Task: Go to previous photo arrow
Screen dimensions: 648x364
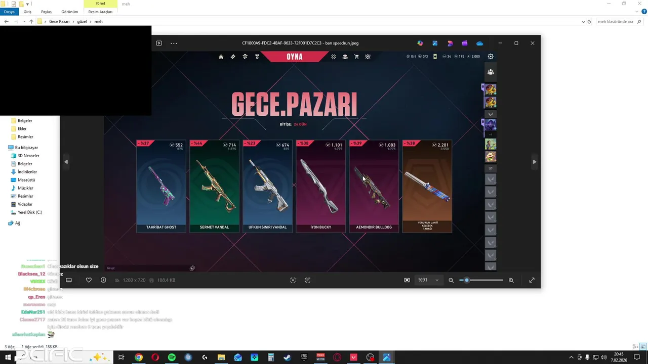Action: (66, 162)
